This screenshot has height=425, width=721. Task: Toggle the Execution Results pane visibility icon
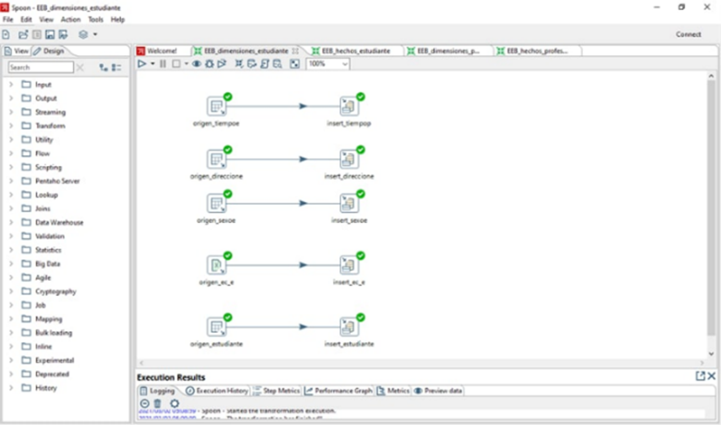[295, 63]
